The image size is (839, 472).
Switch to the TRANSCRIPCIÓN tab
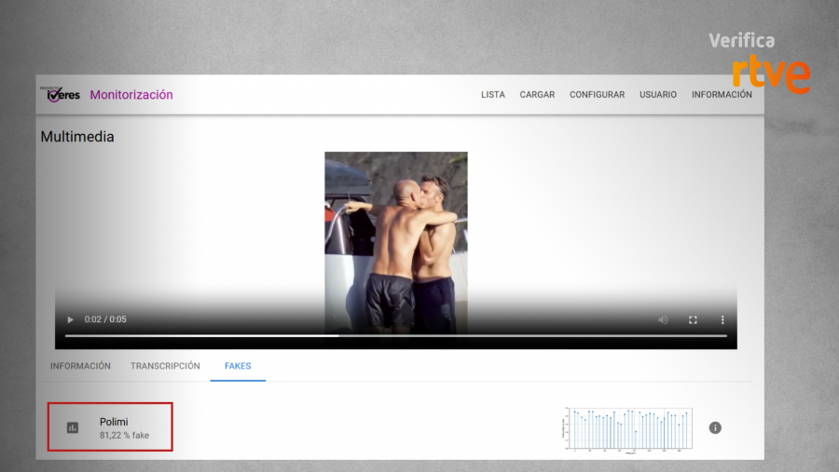coord(165,366)
